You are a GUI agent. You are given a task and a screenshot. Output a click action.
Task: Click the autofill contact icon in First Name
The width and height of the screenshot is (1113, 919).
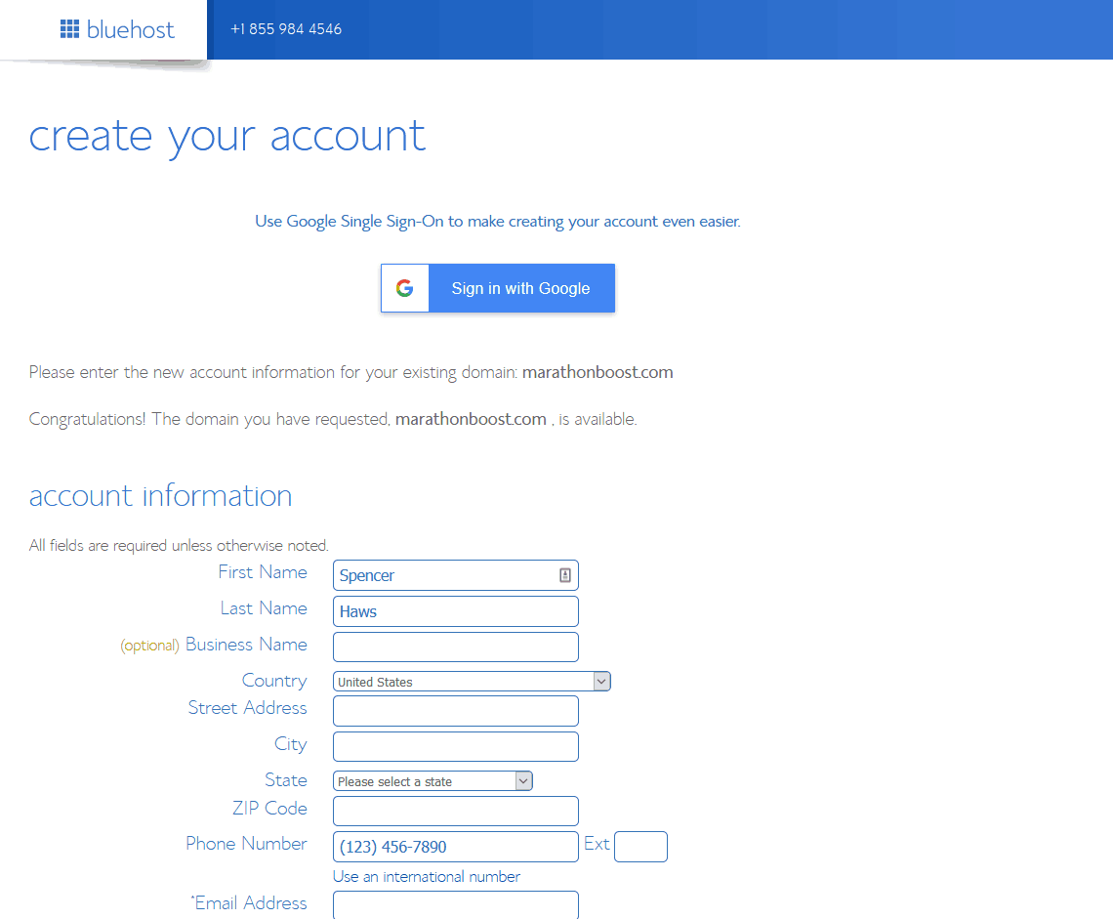point(565,575)
